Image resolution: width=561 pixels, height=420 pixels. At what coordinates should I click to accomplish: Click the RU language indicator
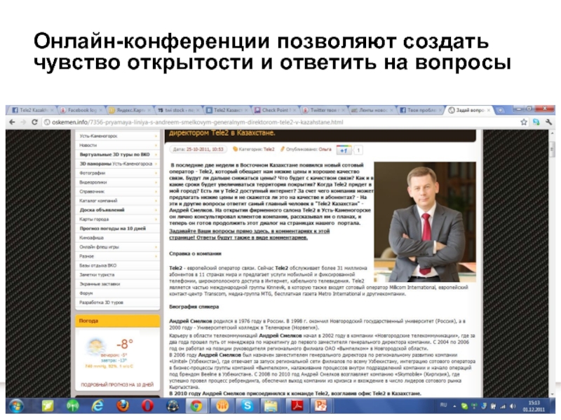pos(443,405)
